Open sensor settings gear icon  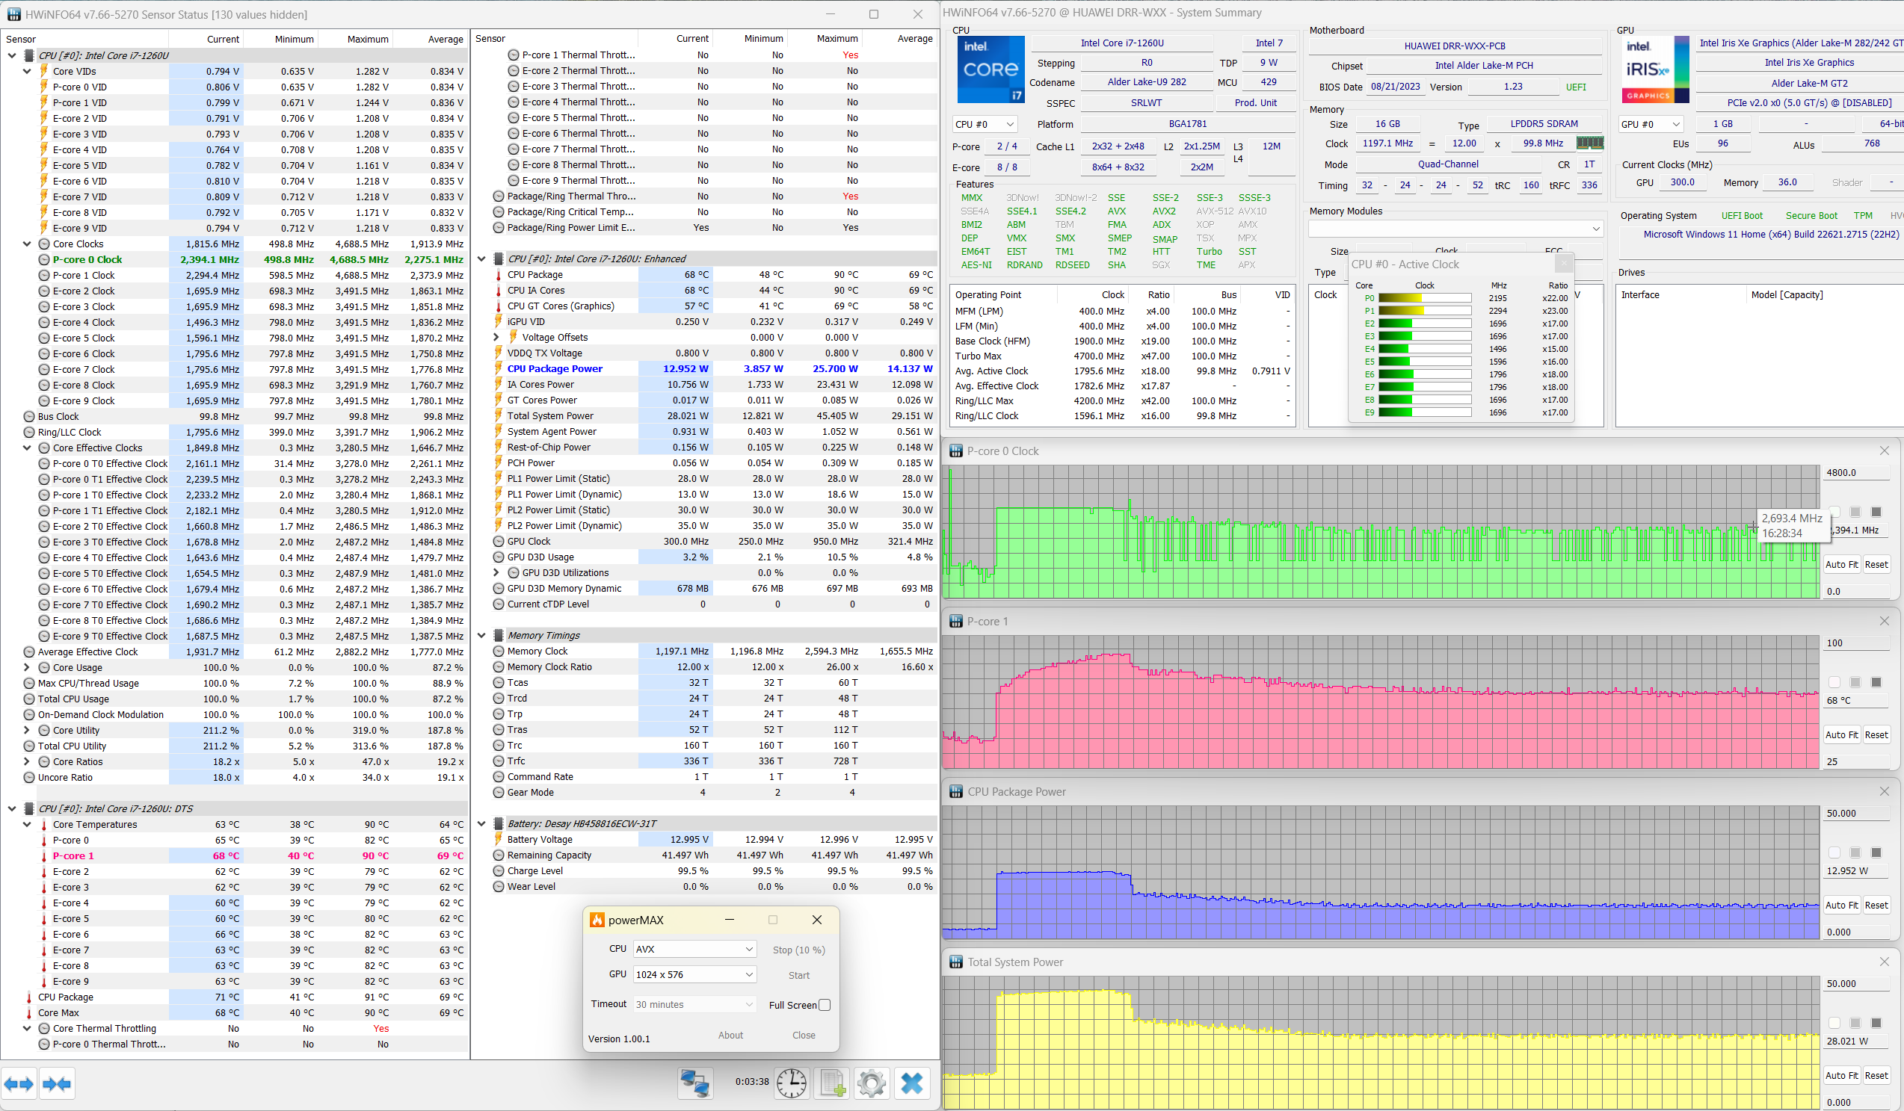click(x=871, y=1083)
